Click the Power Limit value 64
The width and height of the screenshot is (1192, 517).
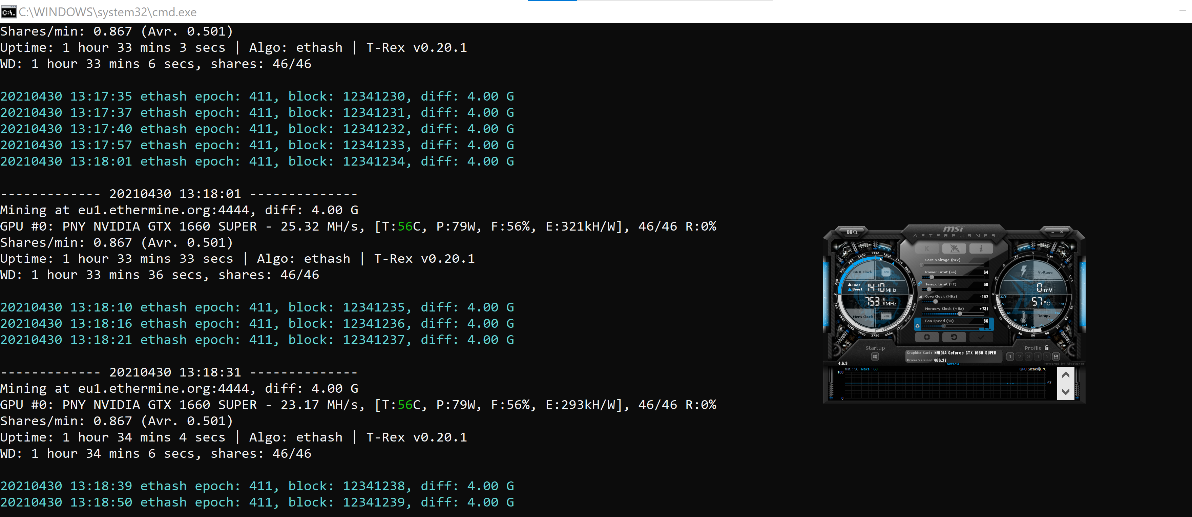pos(986,272)
